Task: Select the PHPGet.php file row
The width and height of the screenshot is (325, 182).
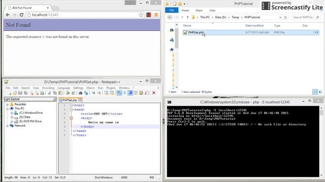Action: [x=251, y=32]
